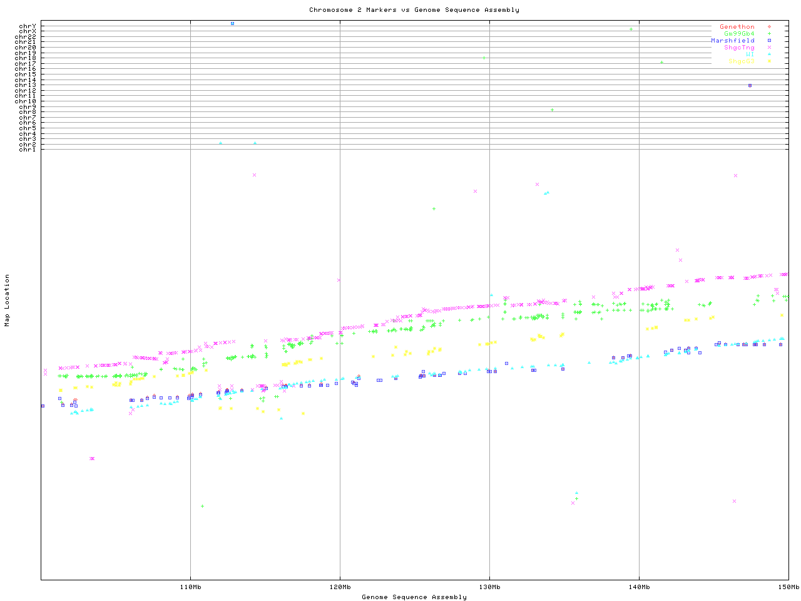
Task: Click the cyan point on the chrY line
Action: [x=232, y=23]
